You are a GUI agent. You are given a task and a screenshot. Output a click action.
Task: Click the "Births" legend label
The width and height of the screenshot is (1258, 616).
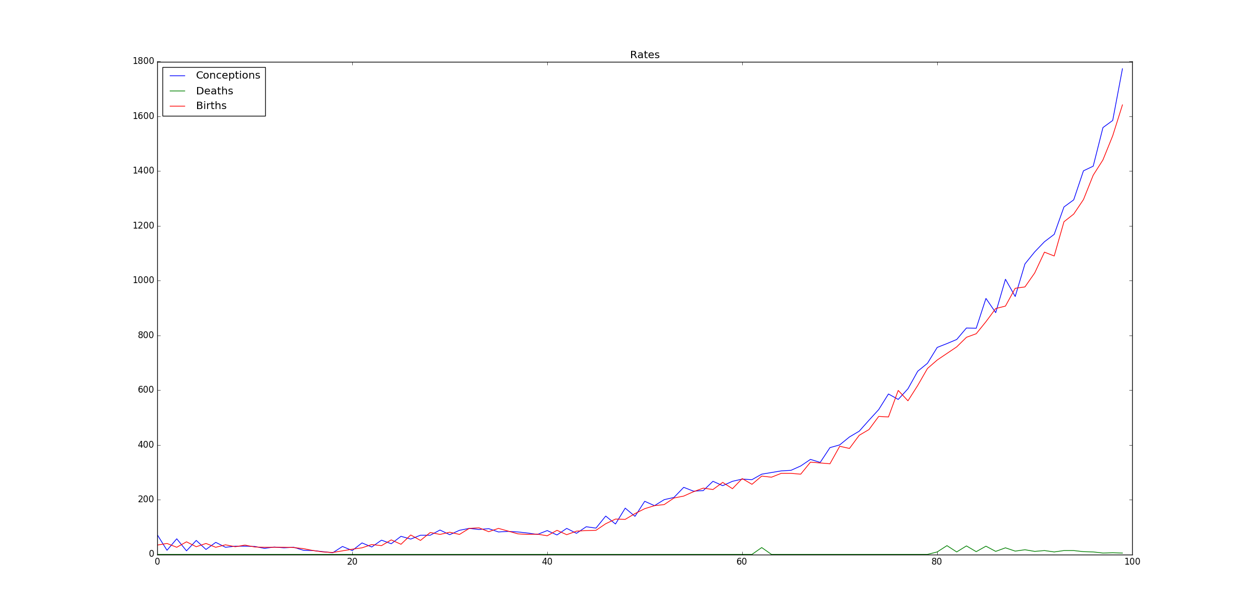(211, 106)
